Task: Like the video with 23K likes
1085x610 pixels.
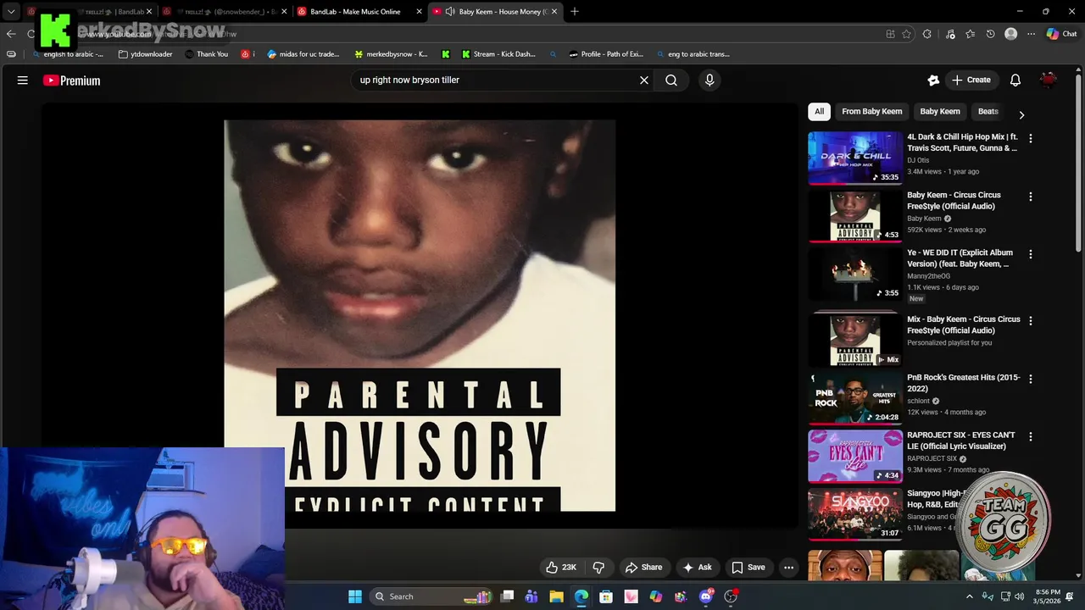Action: click(x=561, y=568)
